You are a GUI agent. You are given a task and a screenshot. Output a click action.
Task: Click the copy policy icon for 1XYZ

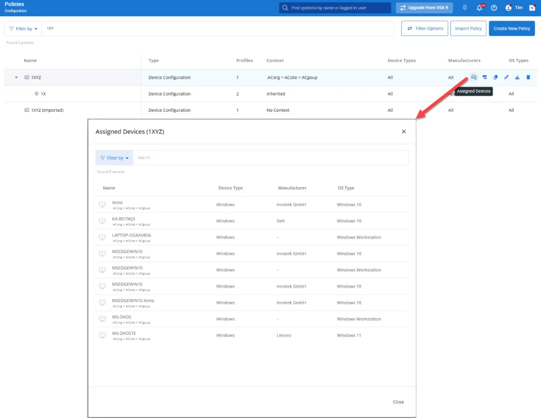[x=496, y=77]
